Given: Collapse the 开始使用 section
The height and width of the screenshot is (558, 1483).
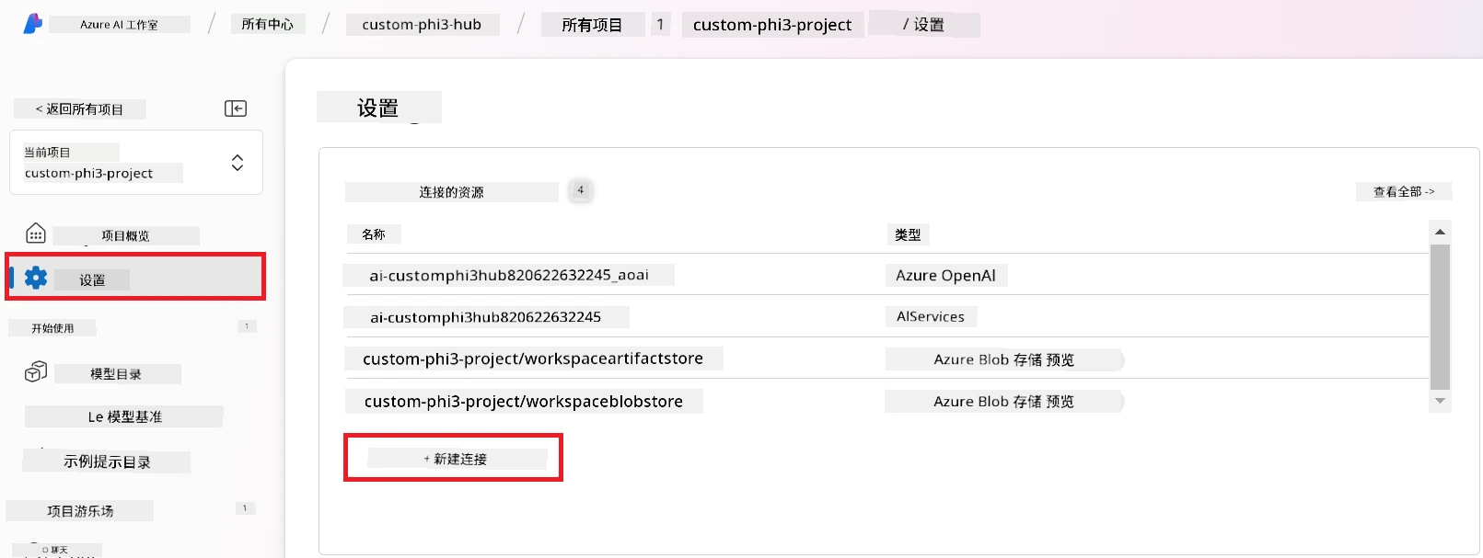Looking at the screenshot, I should click(x=247, y=326).
